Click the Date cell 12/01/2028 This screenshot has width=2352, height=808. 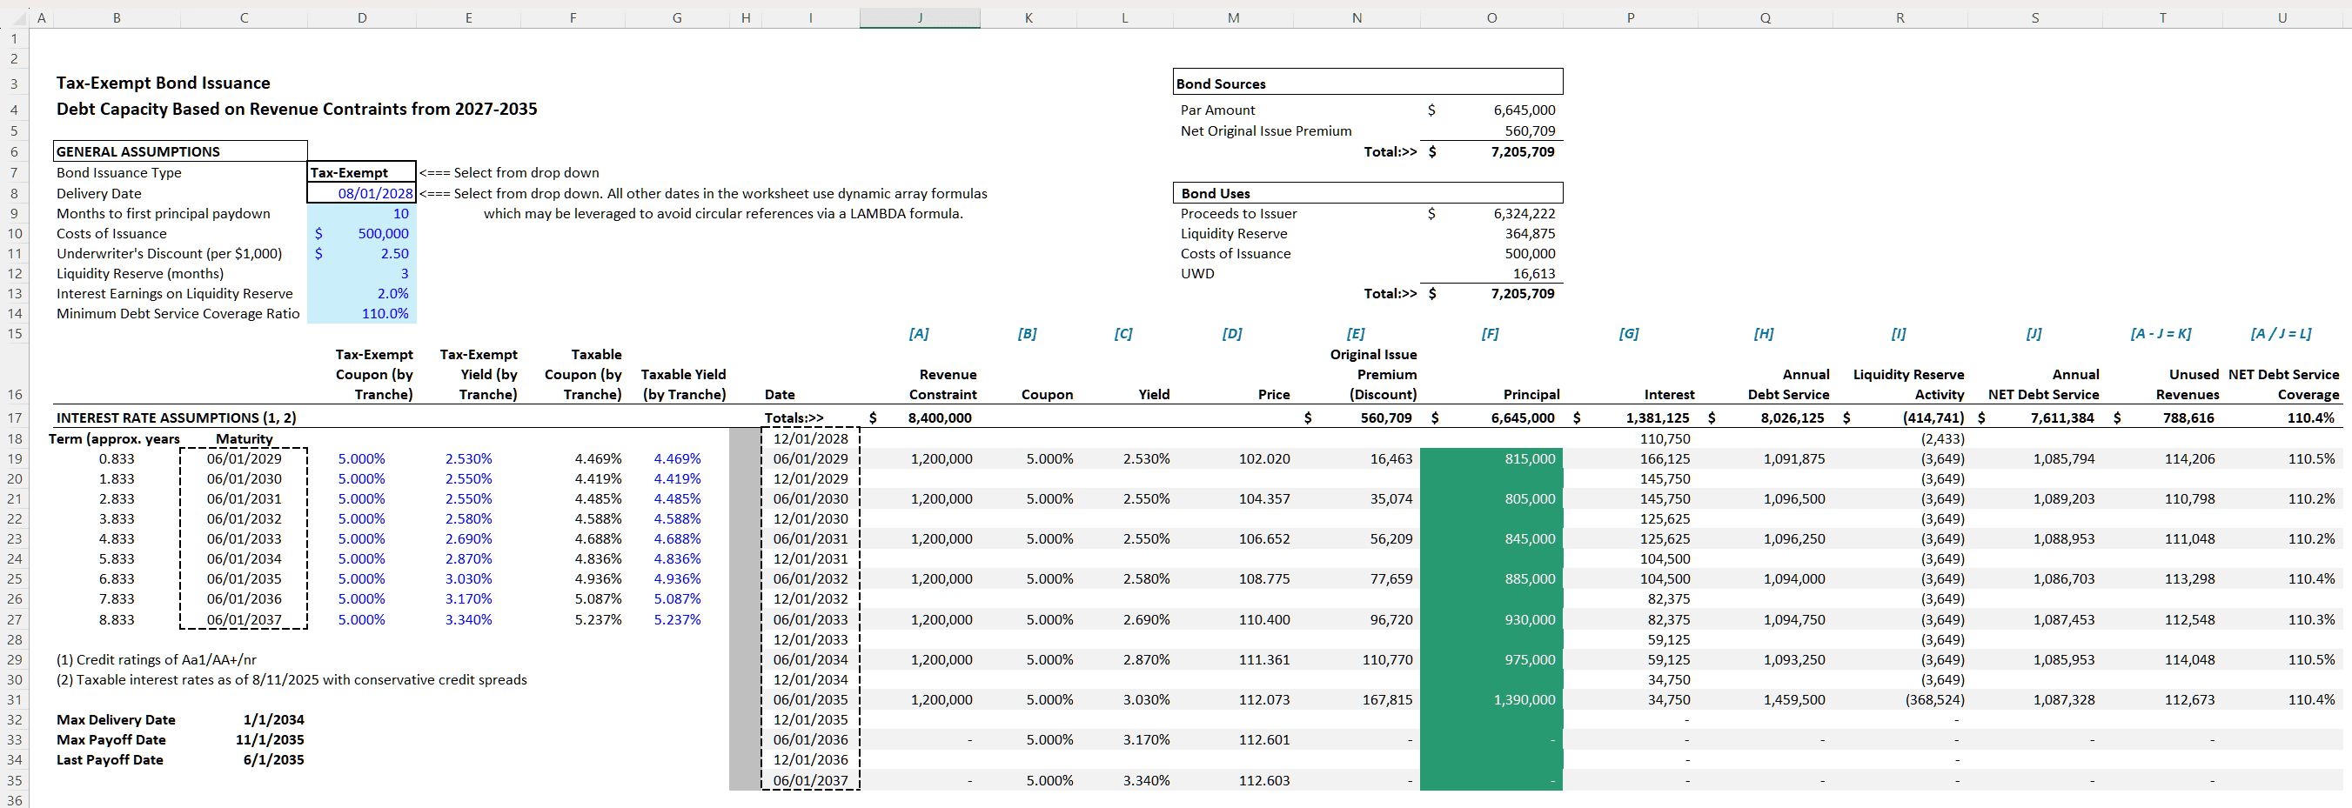[810, 439]
